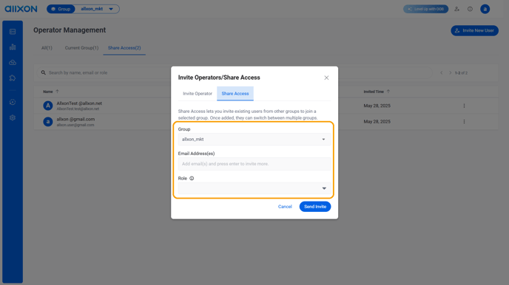
Task: Switch to Current Group(1) tab
Action: (x=81, y=48)
